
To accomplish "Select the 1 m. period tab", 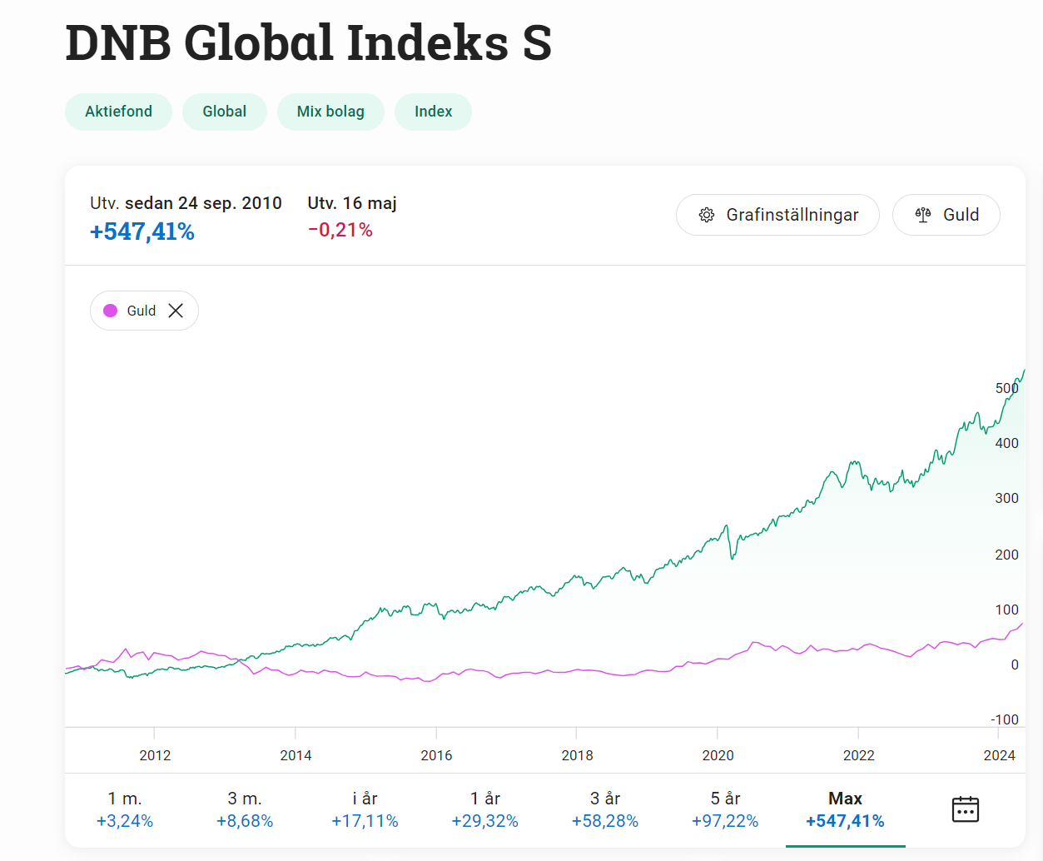I will [x=125, y=809].
